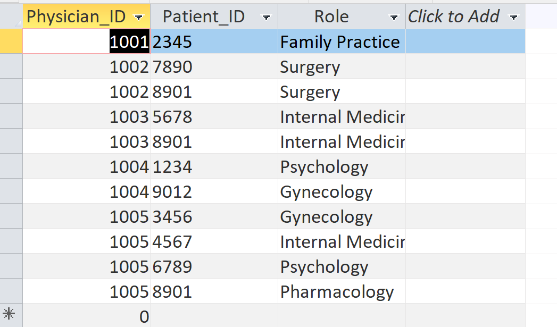Open the Role column filter dropdown

click(394, 18)
